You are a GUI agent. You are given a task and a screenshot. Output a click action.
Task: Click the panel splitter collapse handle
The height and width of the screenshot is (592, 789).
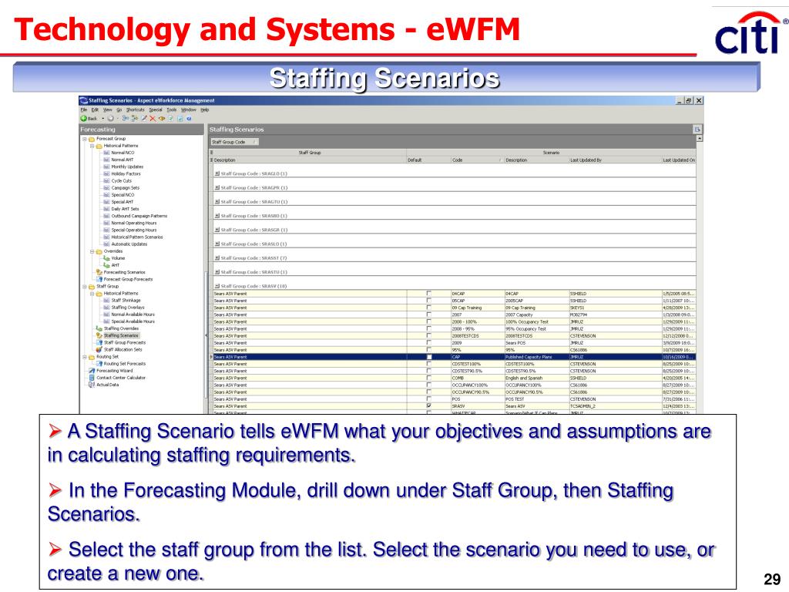click(x=206, y=335)
